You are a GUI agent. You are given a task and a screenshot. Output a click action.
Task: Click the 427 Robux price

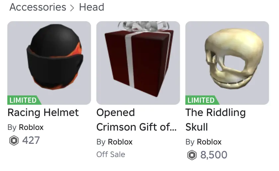pos(31,141)
